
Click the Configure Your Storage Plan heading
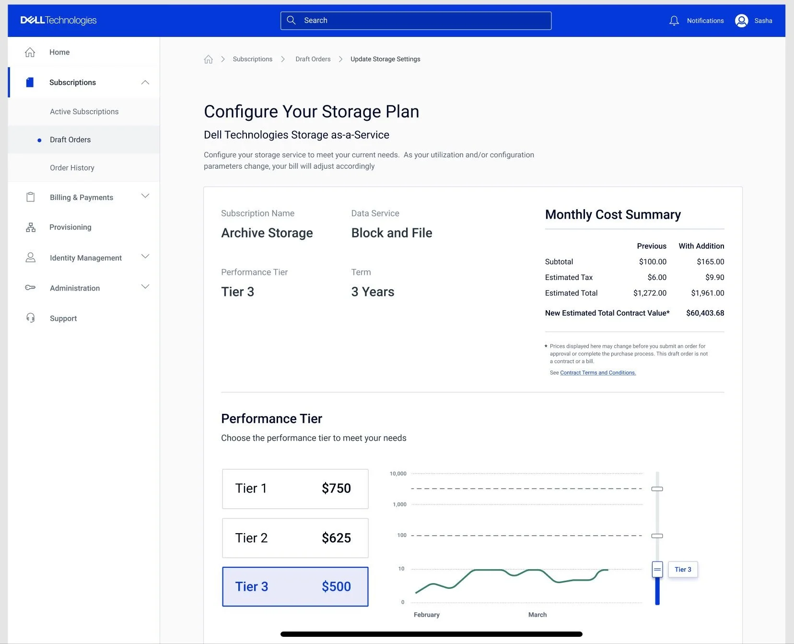pyautogui.click(x=311, y=112)
